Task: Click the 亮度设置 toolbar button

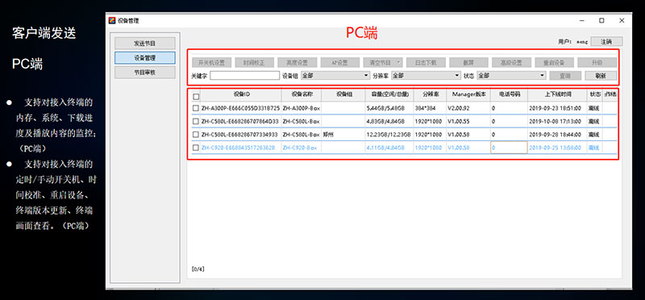Action: (297, 63)
